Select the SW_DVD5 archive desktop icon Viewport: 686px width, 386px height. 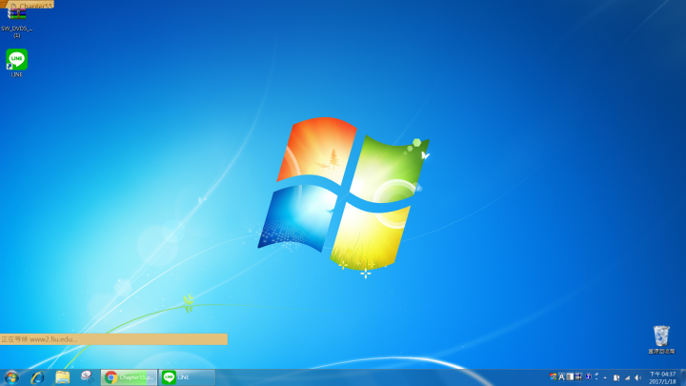coord(16,24)
